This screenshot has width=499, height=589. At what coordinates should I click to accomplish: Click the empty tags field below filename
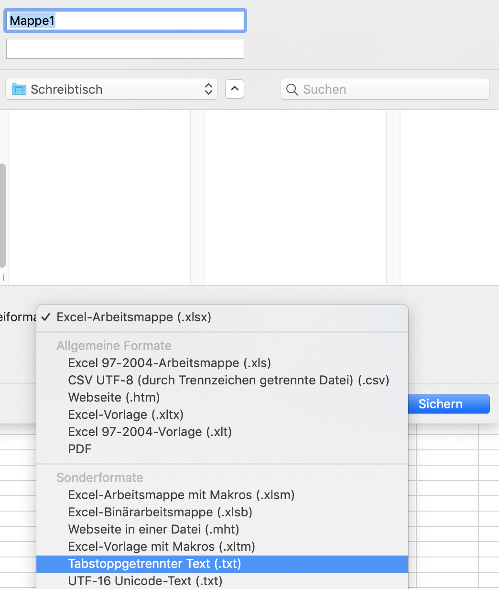[125, 49]
